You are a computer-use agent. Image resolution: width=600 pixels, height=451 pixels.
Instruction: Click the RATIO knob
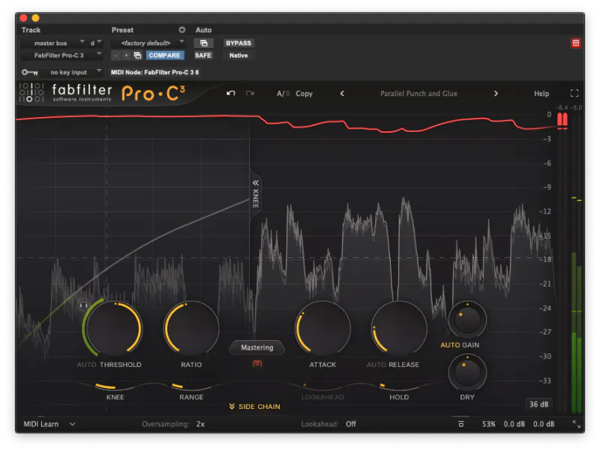pos(191,329)
